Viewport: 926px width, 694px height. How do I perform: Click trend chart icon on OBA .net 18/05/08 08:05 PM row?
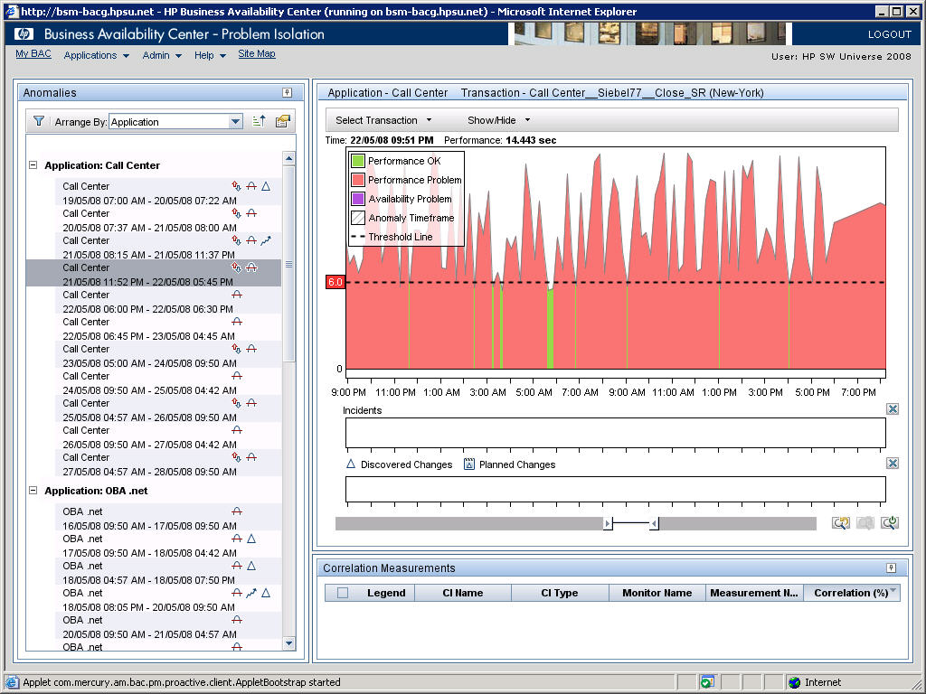[x=251, y=593]
